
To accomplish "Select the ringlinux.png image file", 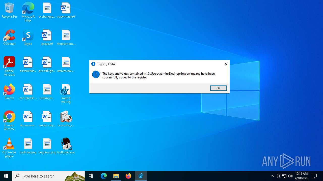I will pos(47,146).
